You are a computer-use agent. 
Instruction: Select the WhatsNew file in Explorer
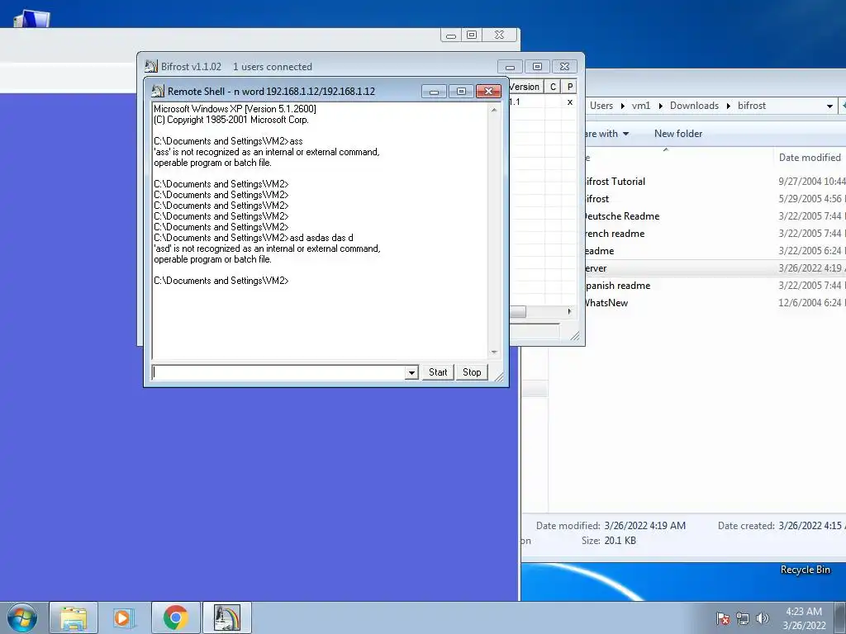[606, 302]
